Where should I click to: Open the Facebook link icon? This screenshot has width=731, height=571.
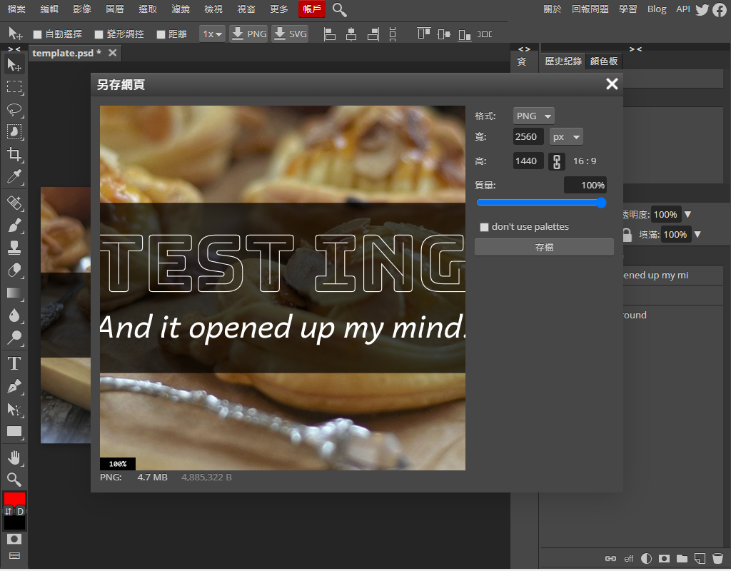(x=720, y=9)
